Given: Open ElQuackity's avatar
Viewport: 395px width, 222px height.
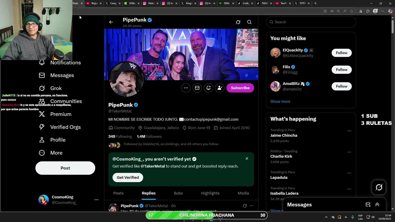Looking at the screenshot, I should click(275, 53).
